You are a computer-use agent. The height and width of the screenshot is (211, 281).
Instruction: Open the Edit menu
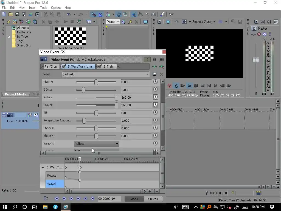click(x=13, y=7)
